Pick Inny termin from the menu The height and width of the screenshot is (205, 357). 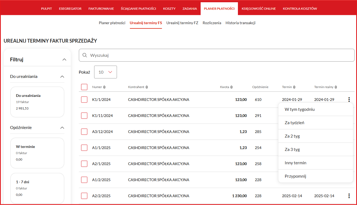316,163
